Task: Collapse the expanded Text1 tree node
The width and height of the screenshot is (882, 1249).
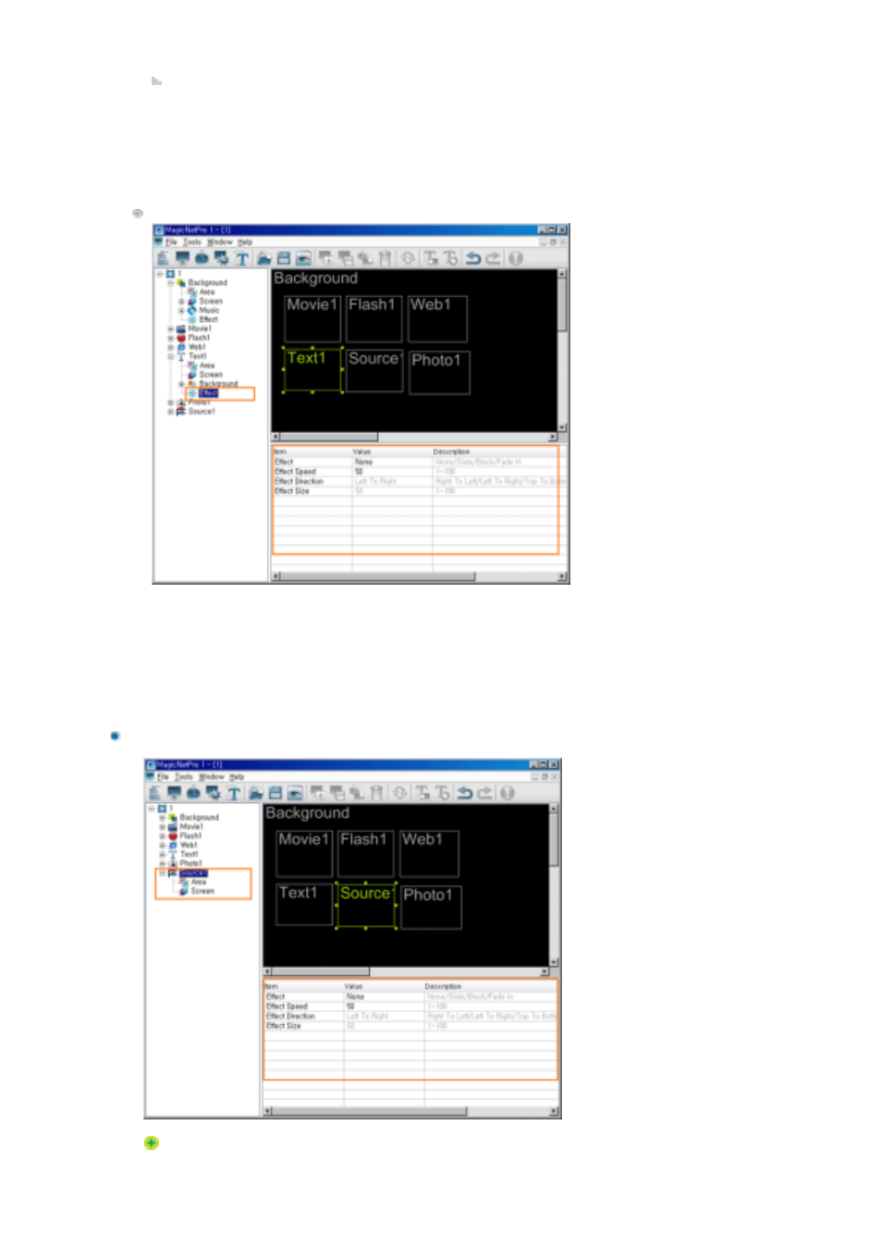Action: point(170,356)
